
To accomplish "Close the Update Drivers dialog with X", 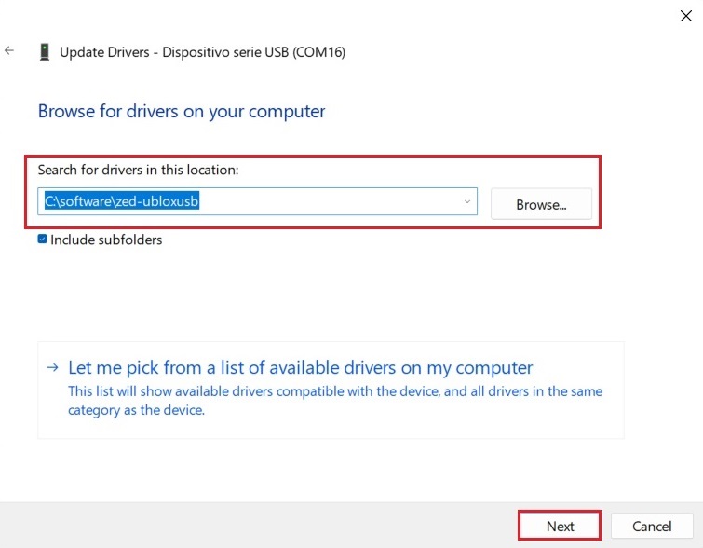I will point(686,15).
